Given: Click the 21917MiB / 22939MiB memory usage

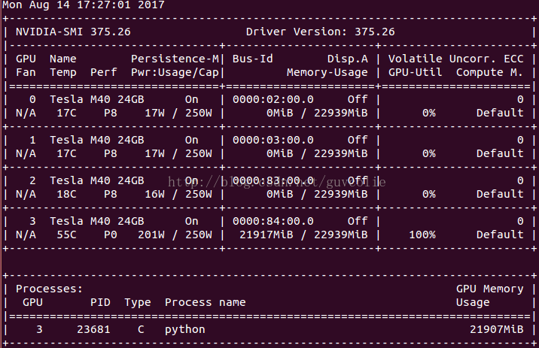Looking at the screenshot, I should (x=303, y=235).
